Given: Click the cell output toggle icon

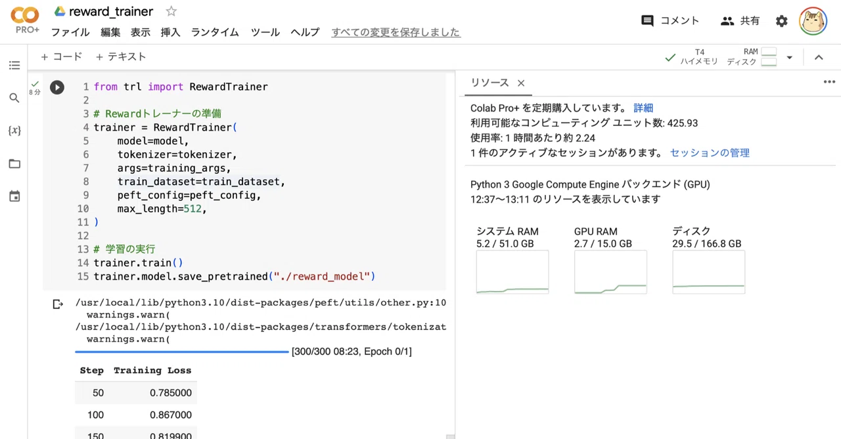Looking at the screenshot, I should [x=58, y=304].
